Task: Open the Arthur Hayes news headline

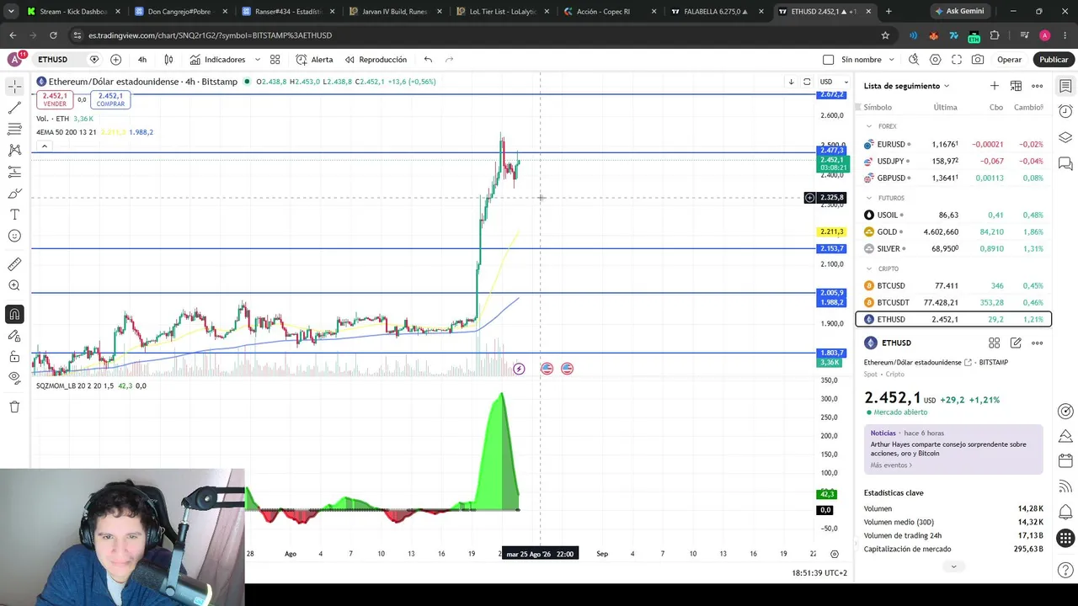Action: point(948,449)
